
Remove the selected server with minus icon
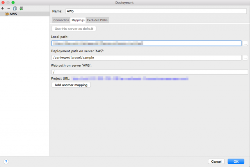tap(9, 9)
